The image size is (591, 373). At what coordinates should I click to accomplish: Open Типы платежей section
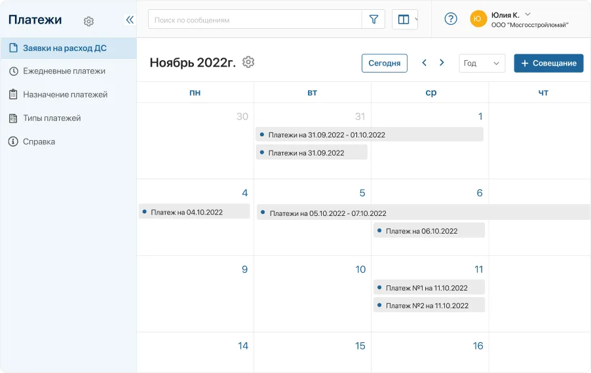[x=52, y=118]
